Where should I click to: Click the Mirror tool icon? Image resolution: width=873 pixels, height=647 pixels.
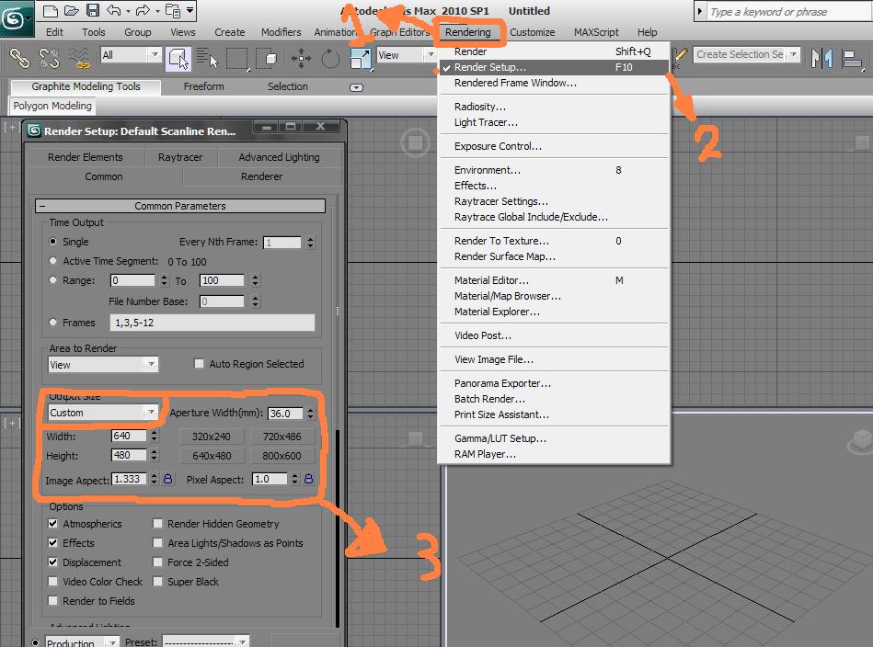[821, 57]
